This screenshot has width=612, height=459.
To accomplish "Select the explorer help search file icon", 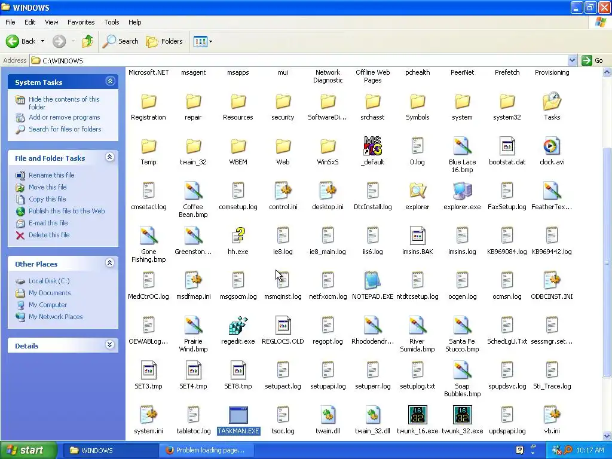I will pos(417,191).
